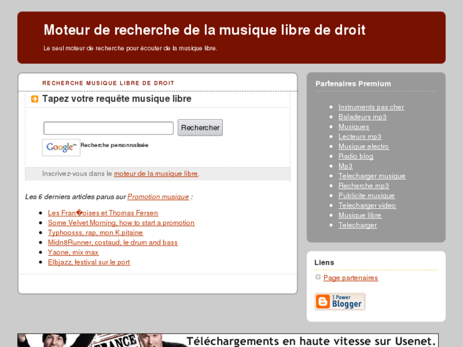Open Midn8Runner drum and bass article
Image resolution: width=463 pixels, height=347 pixels.
point(113,243)
